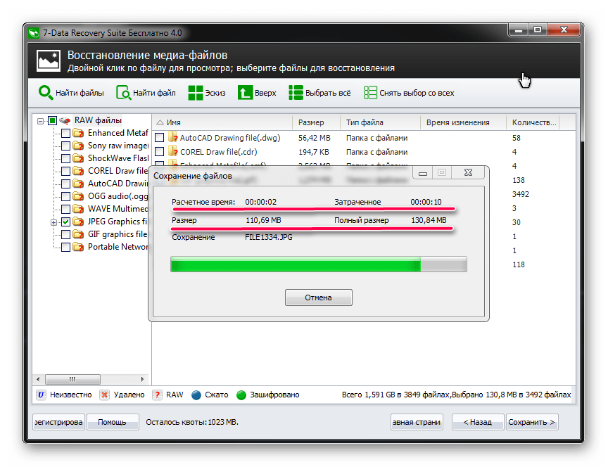Click the Помощь button

(x=113, y=422)
